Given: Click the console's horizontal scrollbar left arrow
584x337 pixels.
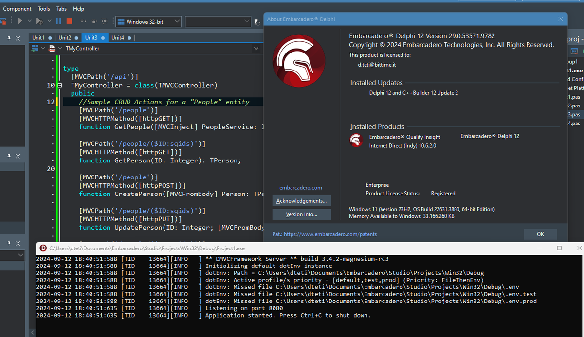Looking at the screenshot, I should (x=33, y=333).
